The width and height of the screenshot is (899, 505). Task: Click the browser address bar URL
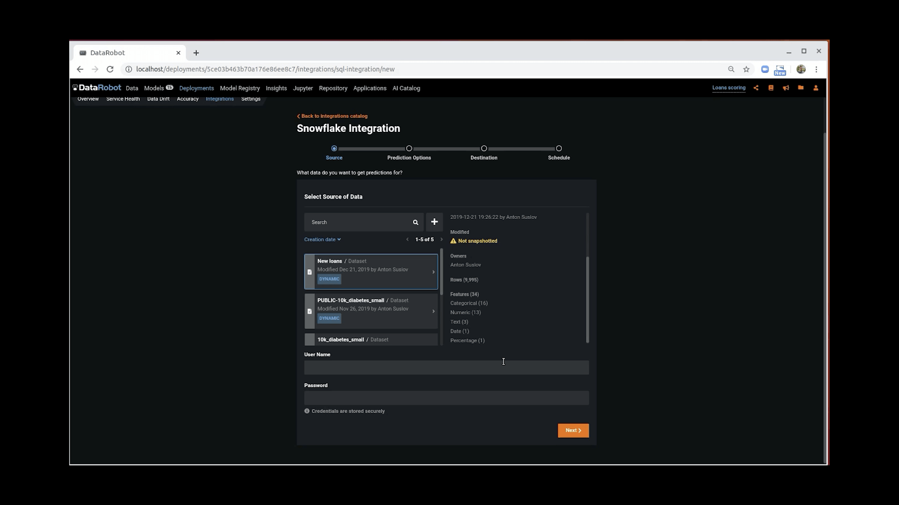(265, 69)
